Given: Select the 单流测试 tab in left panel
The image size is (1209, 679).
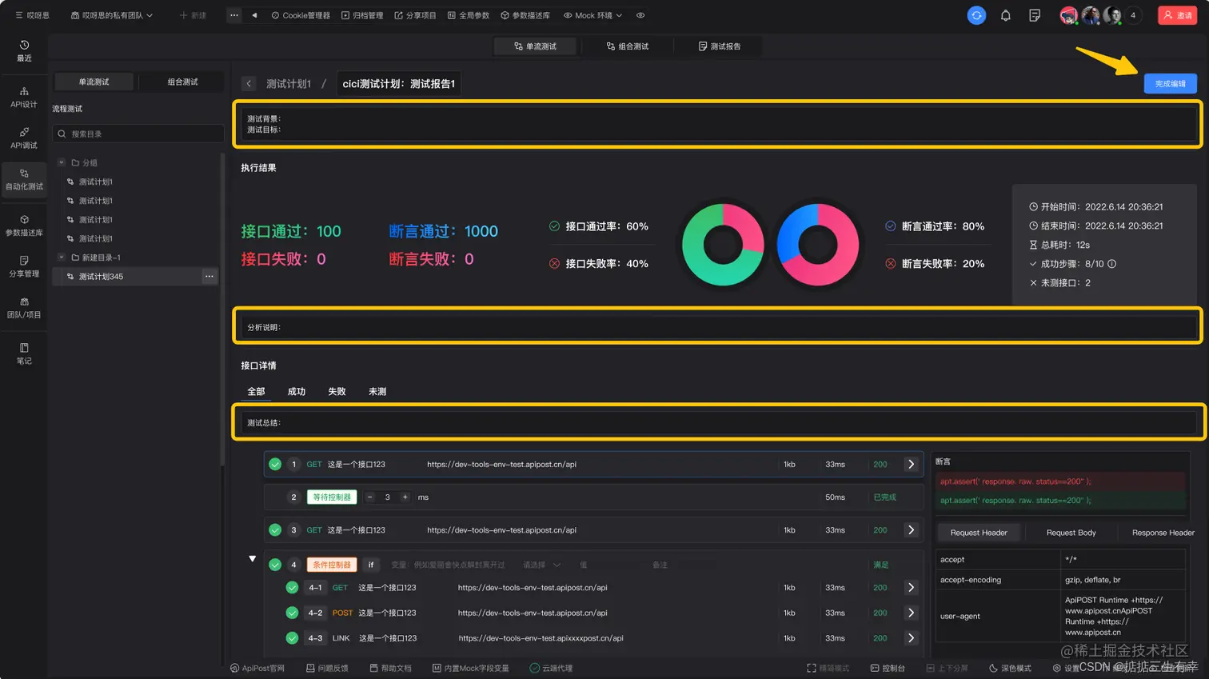Looking at the screenshot, I should click(x=94, y=82).
